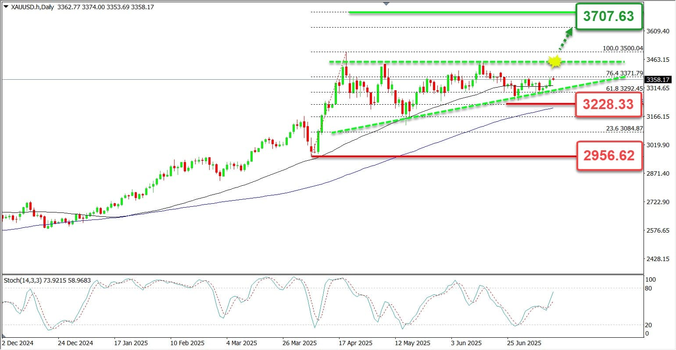Select the gray chart shift triangle marker
The height and width of the screenshot is (350, 676).
click(386, 3)
